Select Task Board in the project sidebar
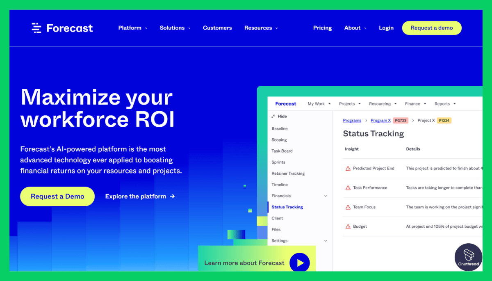492x281 pixels. (x=282, y=151)
